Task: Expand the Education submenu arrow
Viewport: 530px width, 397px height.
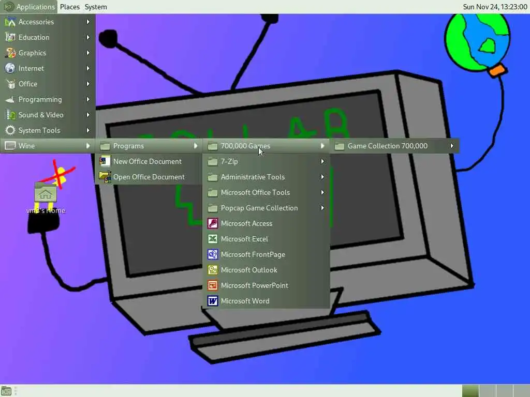Action: point(88,37)
